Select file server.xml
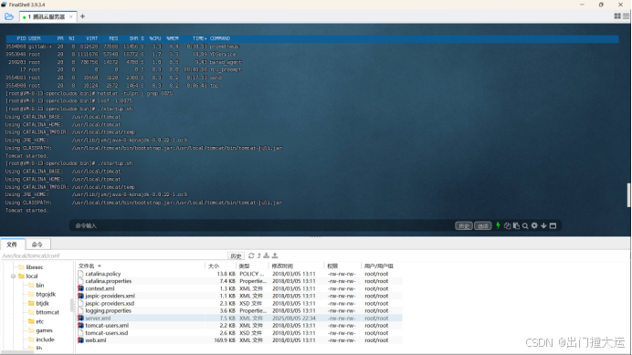Screen dimensions: 632x355 click(x=98, y=318)
